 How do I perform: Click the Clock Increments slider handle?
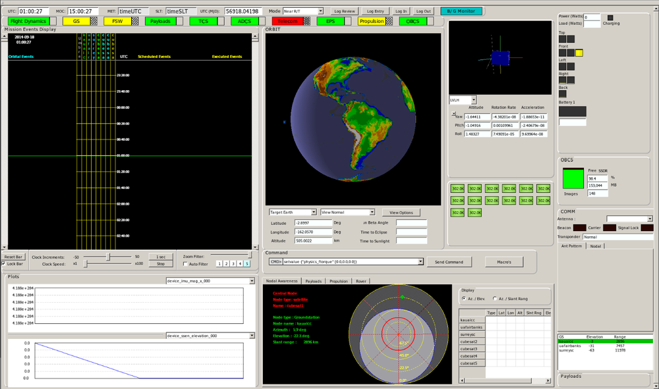click(x=108, y=257)
